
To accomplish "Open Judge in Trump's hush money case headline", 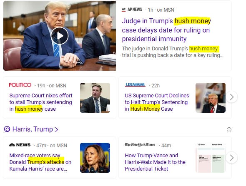I will (166, 30).
